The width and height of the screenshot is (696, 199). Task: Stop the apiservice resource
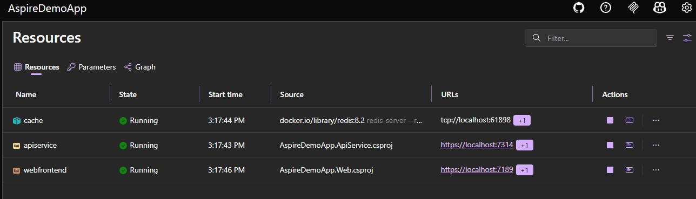point(610,145)
